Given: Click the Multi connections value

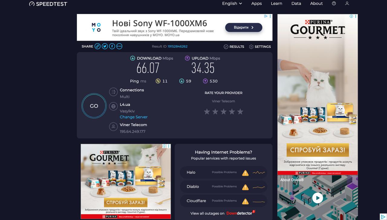Looking at the screenshot, I should coord(125,97).
